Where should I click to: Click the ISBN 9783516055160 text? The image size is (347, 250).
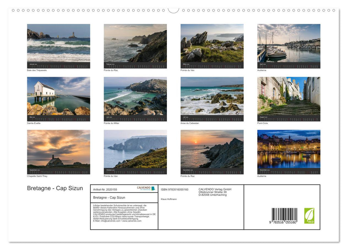tap(174, 189)
